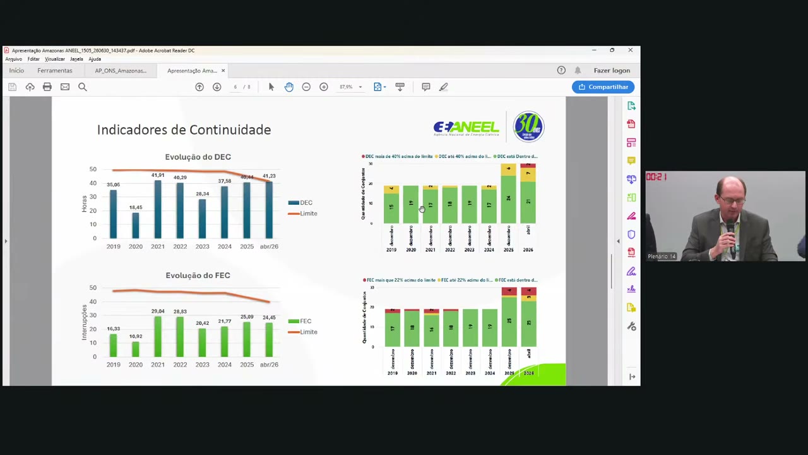Select the highlight pen tool

(444, 87)
